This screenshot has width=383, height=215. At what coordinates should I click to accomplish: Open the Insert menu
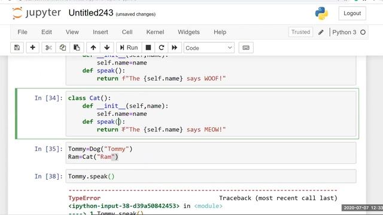[x=101, y=32]
